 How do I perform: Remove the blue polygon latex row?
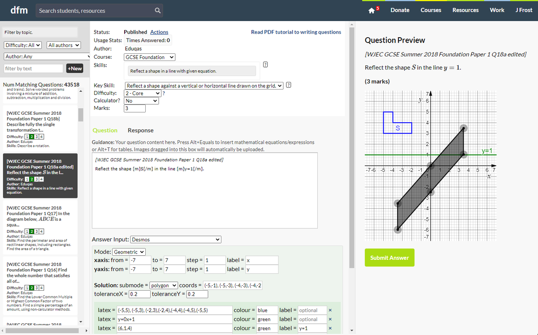330,310
